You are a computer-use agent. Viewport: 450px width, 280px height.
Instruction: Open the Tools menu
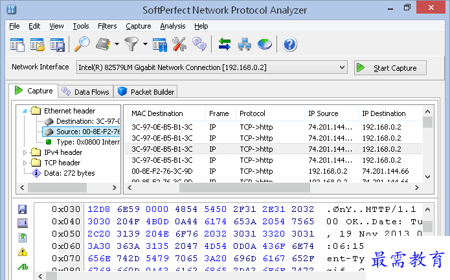[81, 26]
